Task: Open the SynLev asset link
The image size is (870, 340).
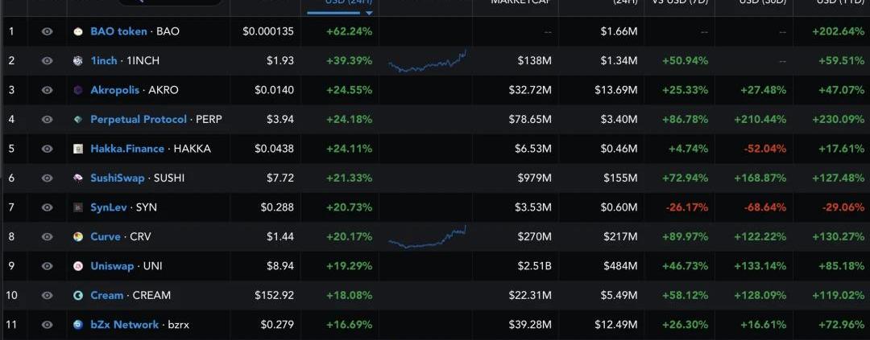Action: click(x=109, y=207)
